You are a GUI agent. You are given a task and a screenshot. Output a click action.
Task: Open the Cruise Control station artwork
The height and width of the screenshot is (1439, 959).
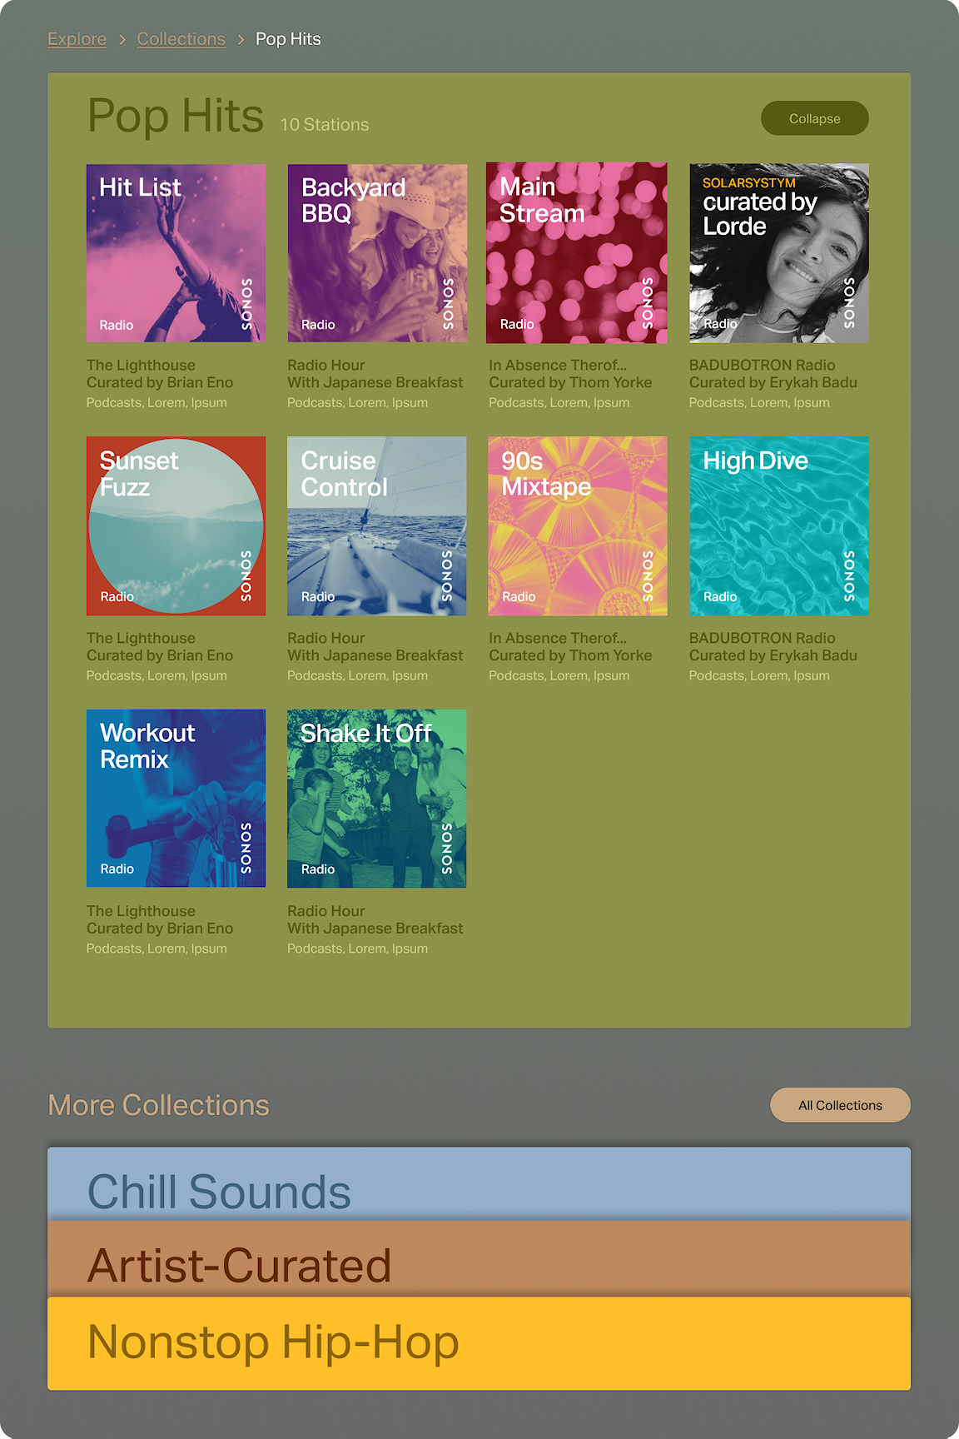coord(377,526)
